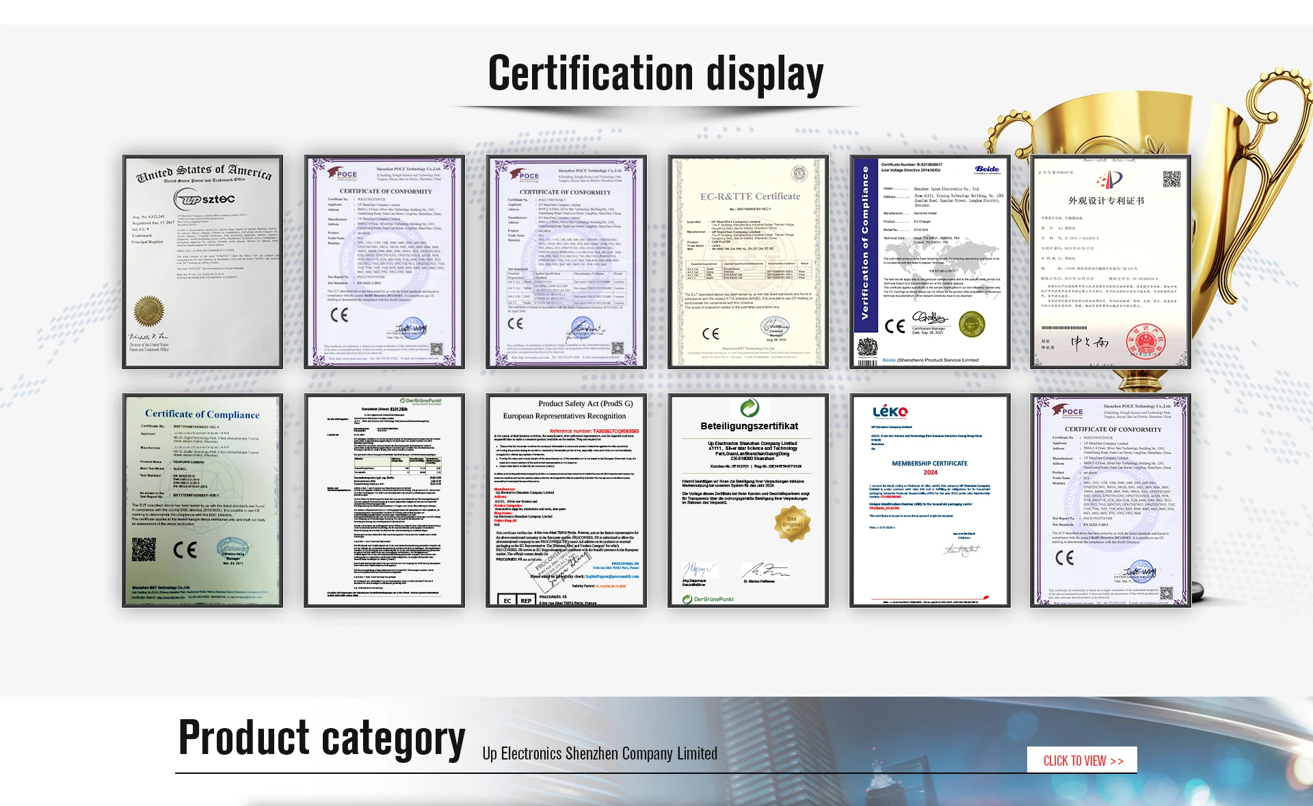
Task: Click the CLICK TO VIEW >> button
Action: coord(1082,760)
